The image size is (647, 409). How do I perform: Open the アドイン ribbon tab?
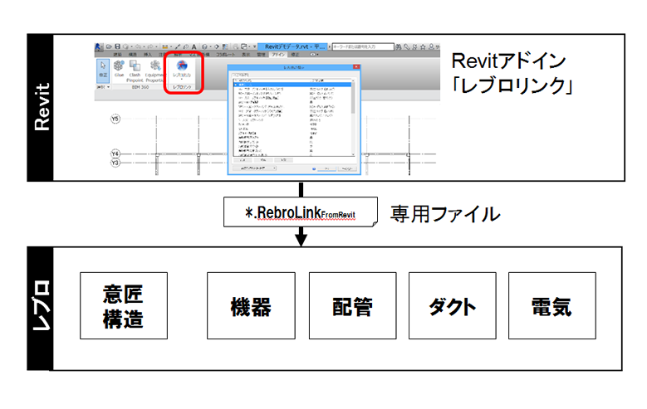pyautogui.click(x=277, y=55)
